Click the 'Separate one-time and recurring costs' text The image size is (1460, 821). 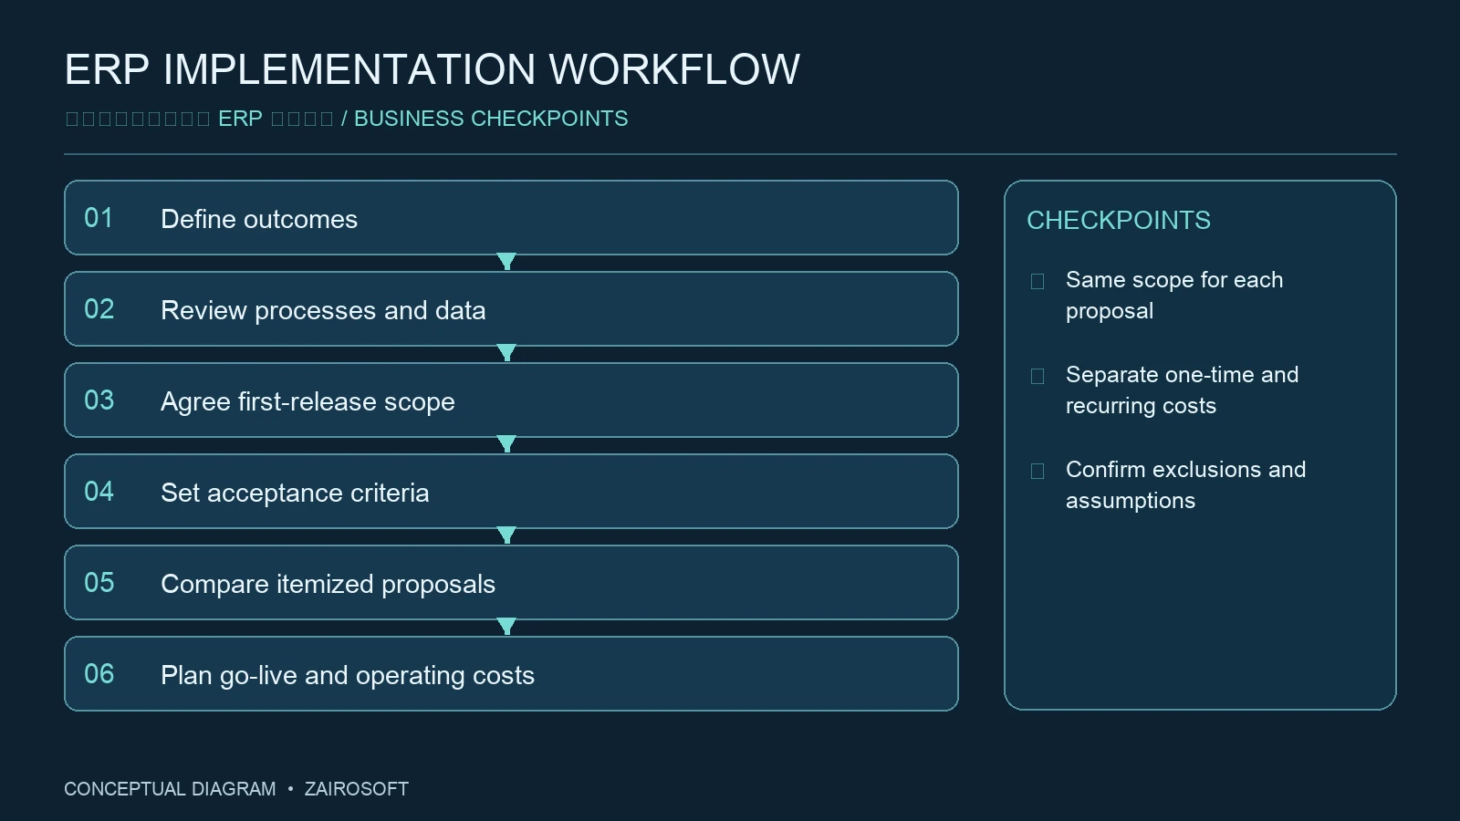tap(1182, 390)
